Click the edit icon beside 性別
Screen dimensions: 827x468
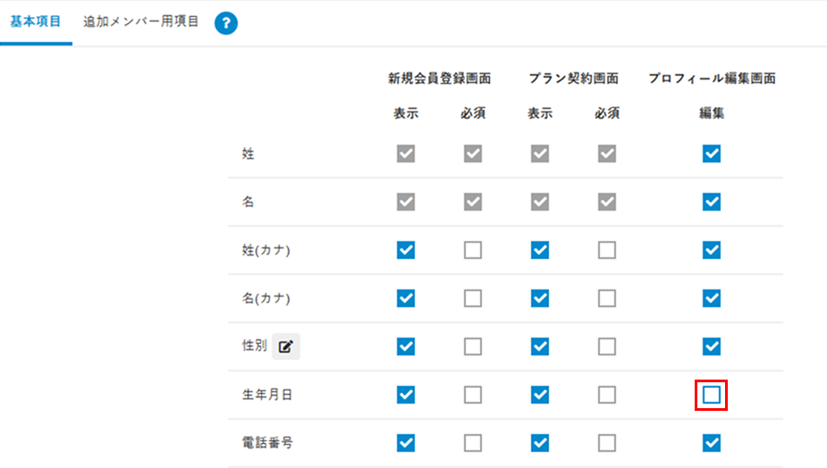pyautogui.click(x=286, y=347)
